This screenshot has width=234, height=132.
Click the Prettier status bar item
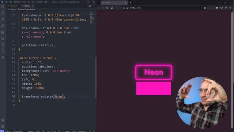[66, 131]
